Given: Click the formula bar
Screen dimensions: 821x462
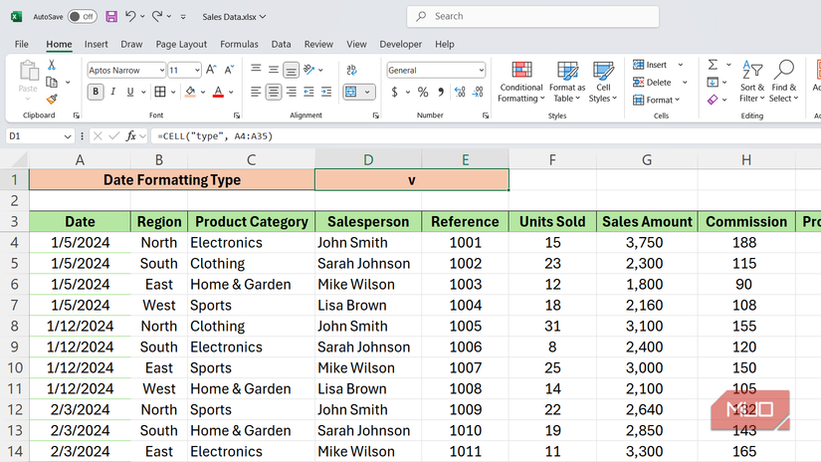Looking at the screenshot, I should coord(486,136).
